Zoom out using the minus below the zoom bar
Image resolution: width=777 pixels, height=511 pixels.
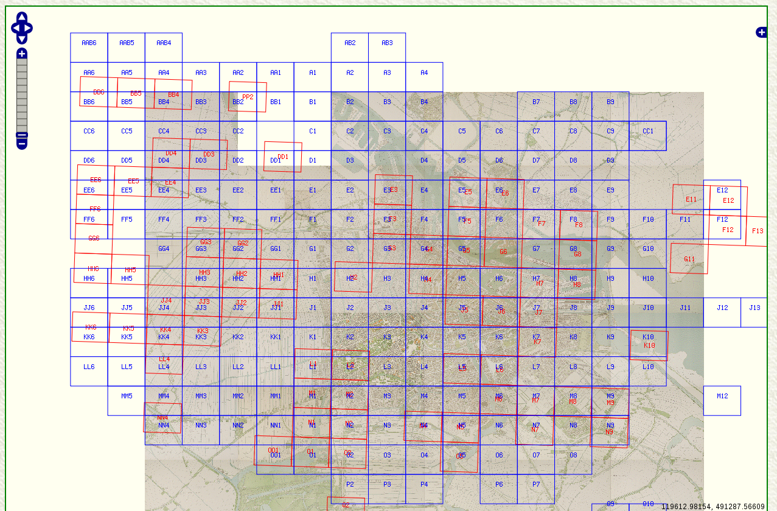coord(22,144)
